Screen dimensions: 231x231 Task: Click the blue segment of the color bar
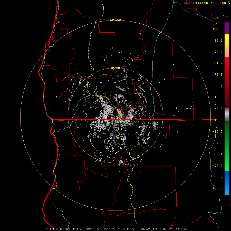[x=227, y=183]
